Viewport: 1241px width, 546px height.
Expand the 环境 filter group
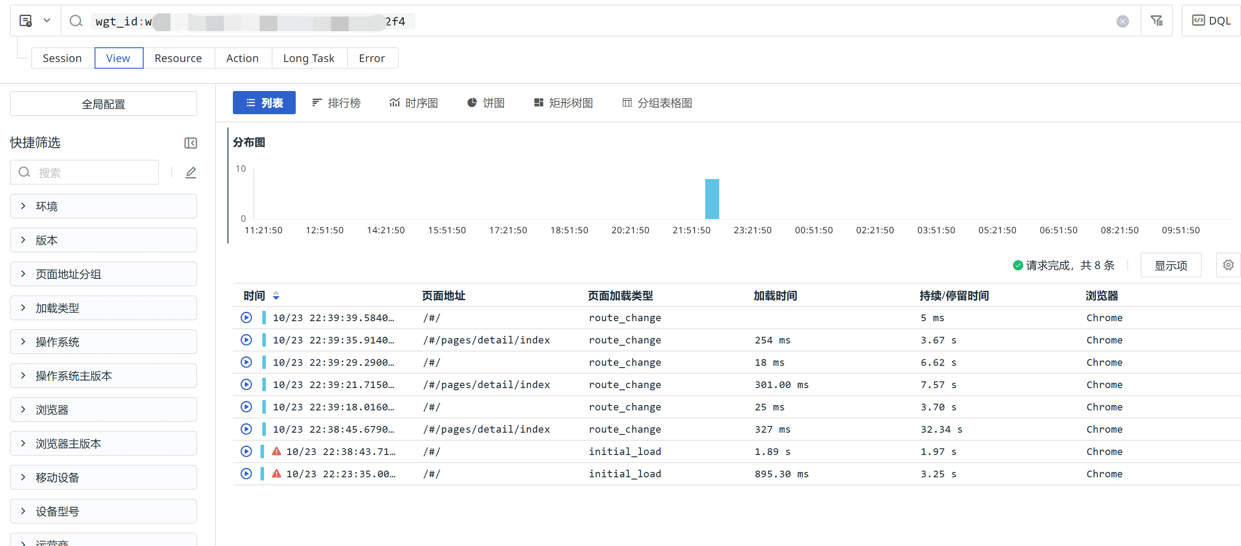click(x=103, y=206)
